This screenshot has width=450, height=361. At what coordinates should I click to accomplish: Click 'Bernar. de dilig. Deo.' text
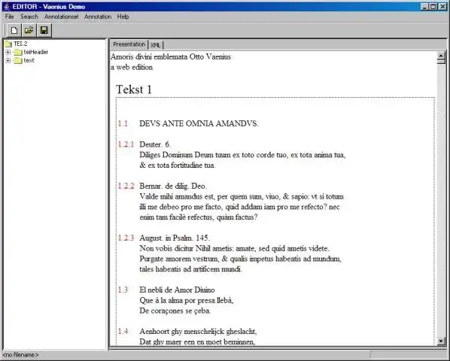pyautogui.click(x=173, y=186)
